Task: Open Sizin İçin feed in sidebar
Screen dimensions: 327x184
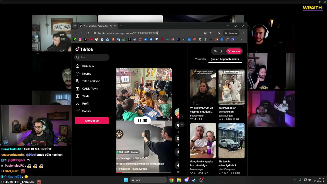Action: pos(88,66)
